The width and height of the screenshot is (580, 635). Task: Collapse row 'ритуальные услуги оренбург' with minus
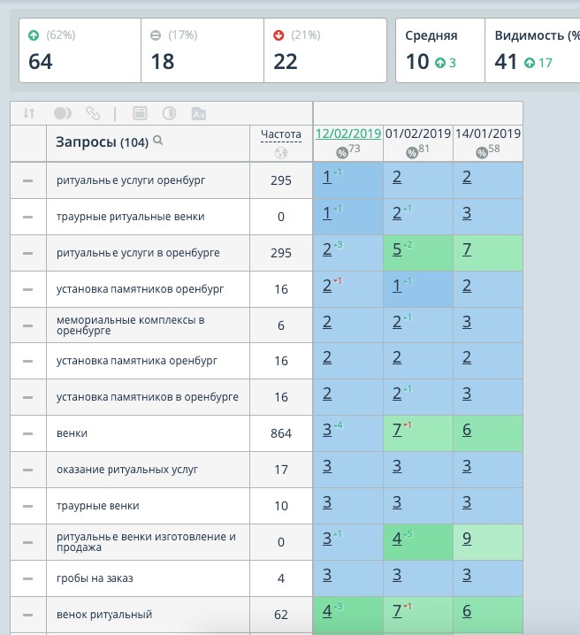28,180
